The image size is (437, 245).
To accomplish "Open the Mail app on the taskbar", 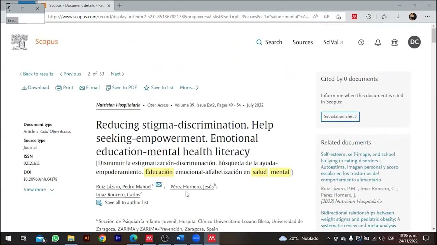I will click(40, 239).
